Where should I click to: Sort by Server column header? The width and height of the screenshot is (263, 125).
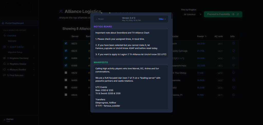click(75, 36)
